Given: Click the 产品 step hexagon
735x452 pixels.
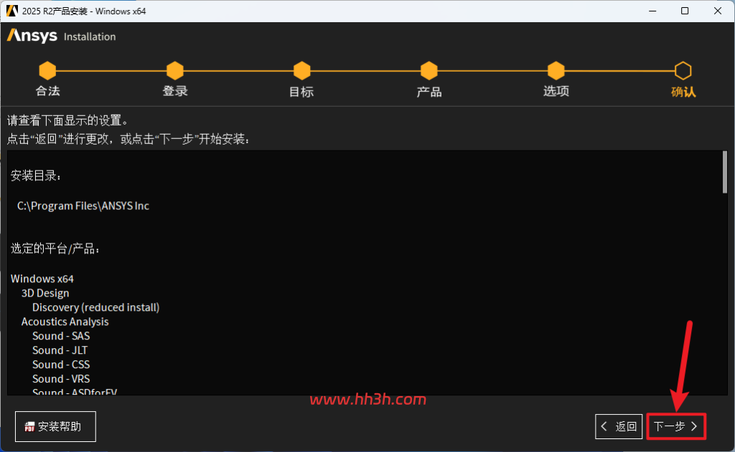Looking at the screenshot, I should 429,71.
